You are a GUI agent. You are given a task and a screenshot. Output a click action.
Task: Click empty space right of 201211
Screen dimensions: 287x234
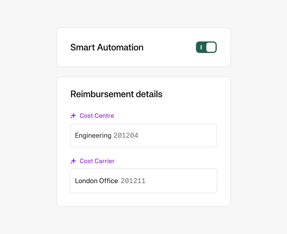click(180, 181)
